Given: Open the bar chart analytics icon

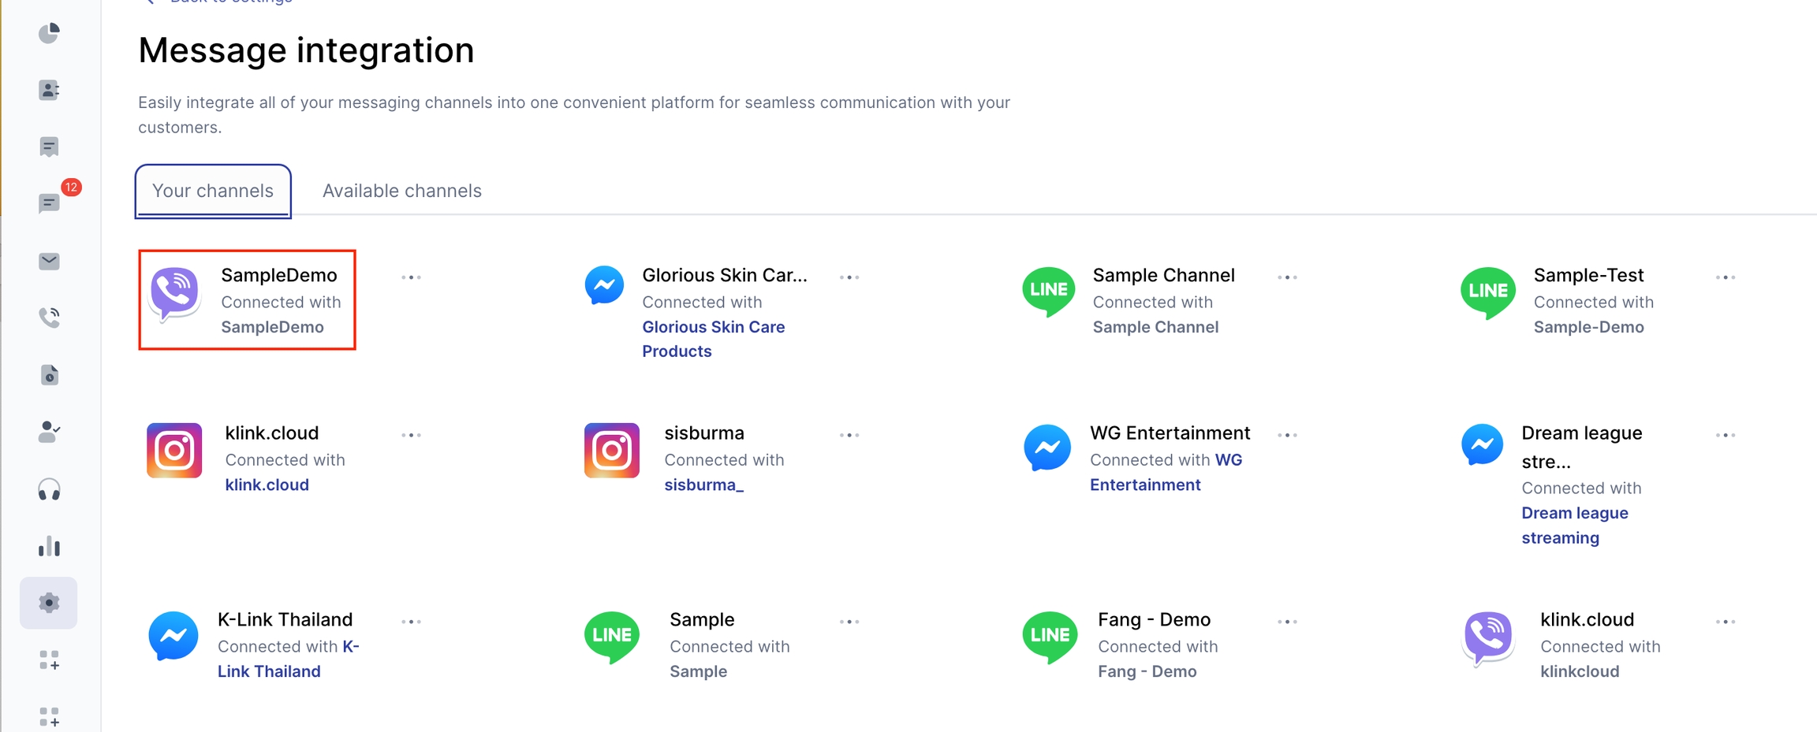Looking at the screenshot, I should pos(49,546).
